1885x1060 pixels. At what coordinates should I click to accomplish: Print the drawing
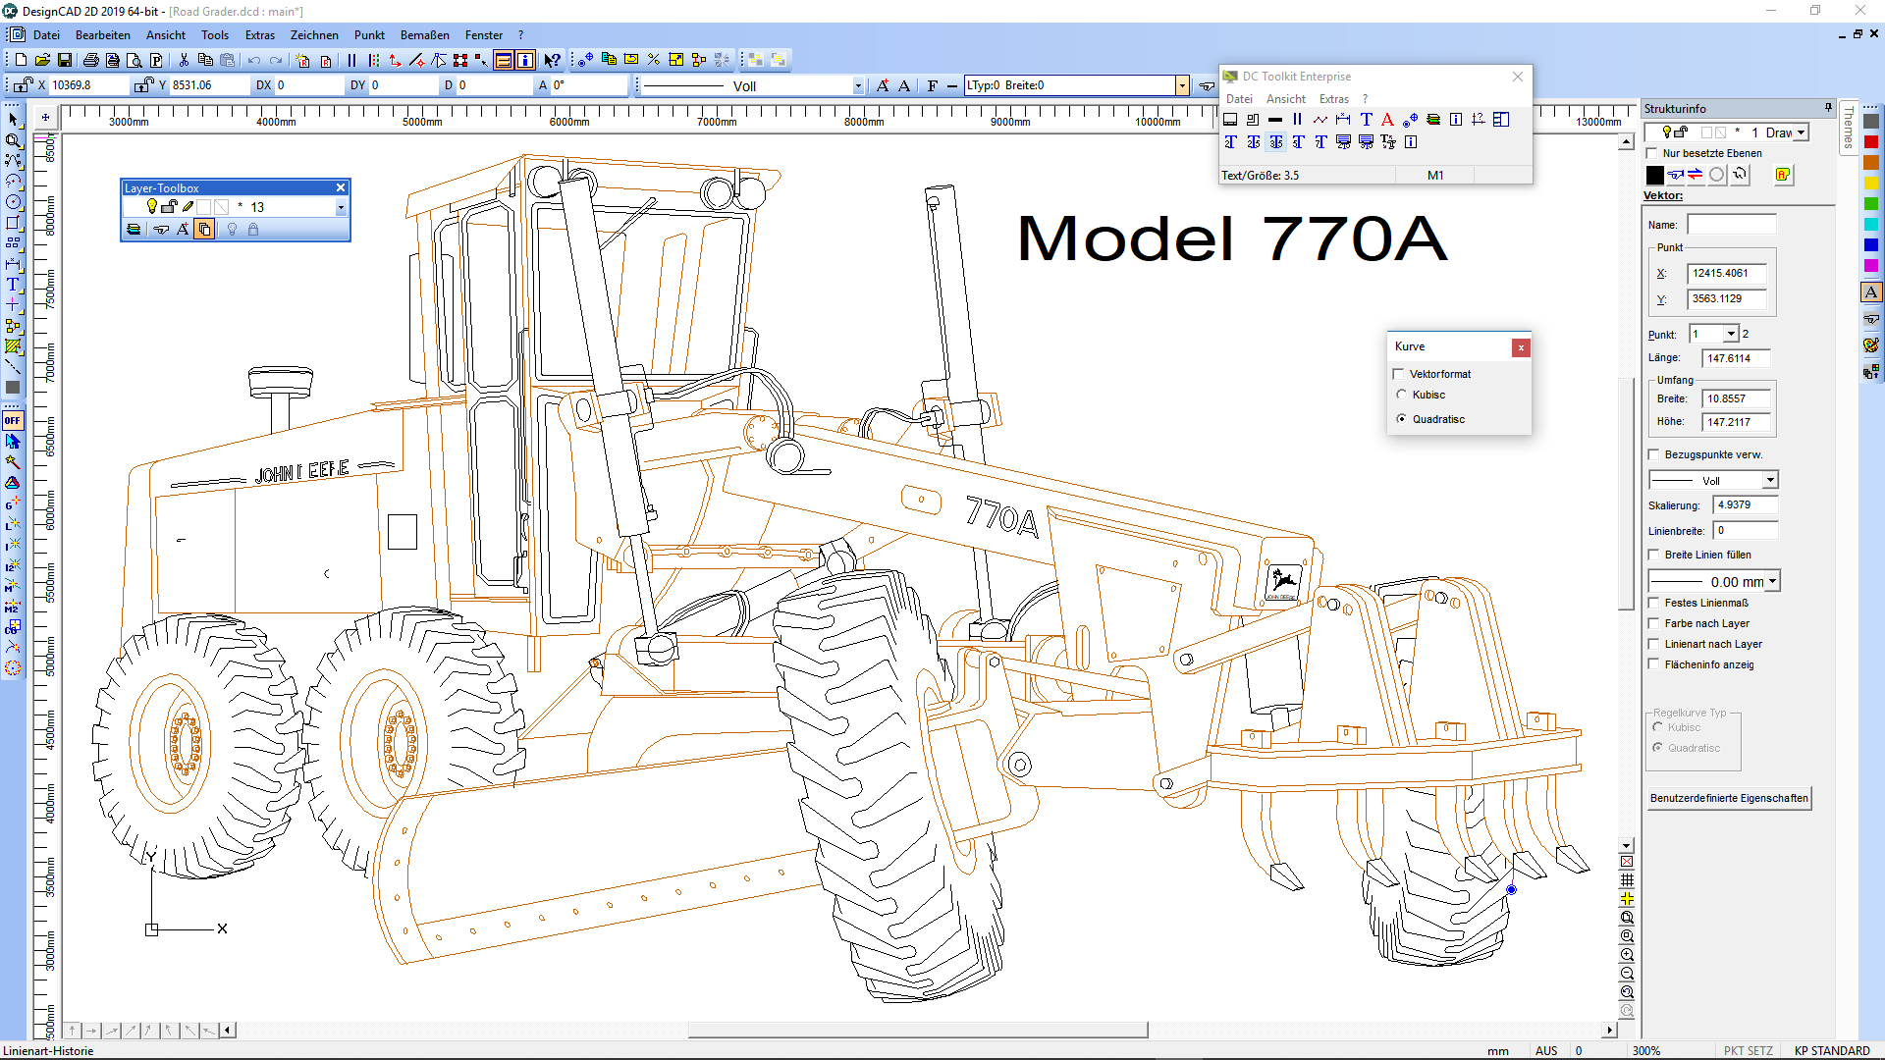pyautogui.click(x=90, y=60)
